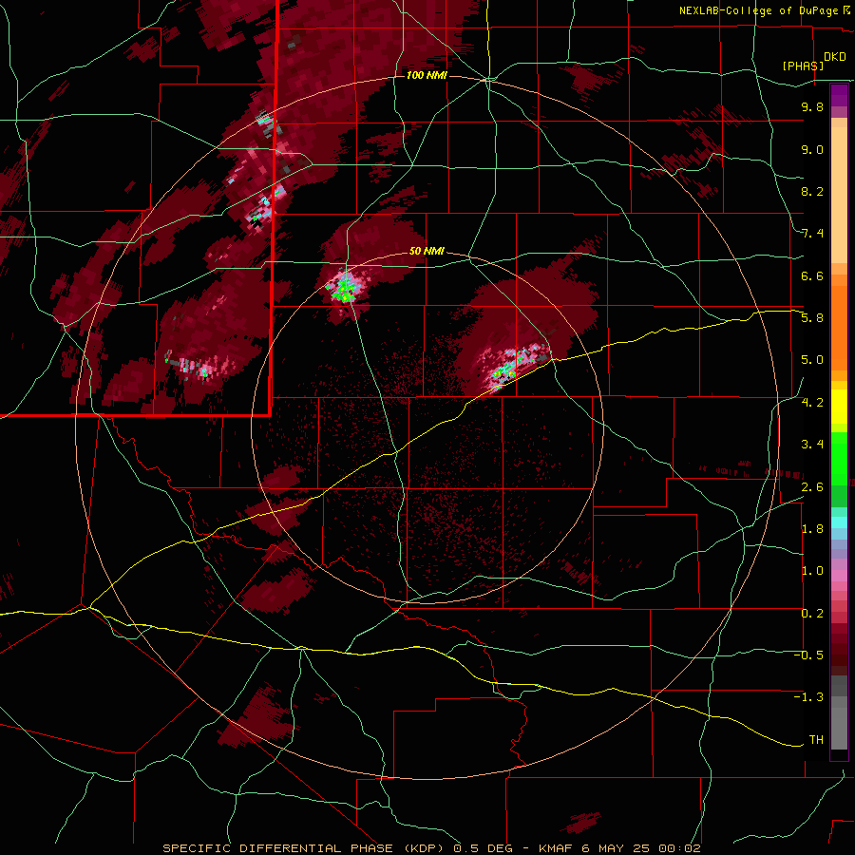855x855 pixels.
Task: Click the 2.6 scale value
Action: tap(812, 487)
